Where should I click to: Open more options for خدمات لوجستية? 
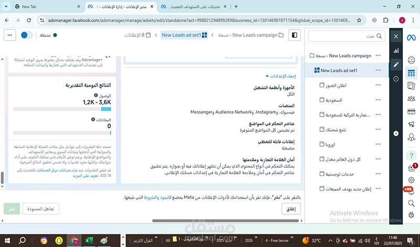378,174
